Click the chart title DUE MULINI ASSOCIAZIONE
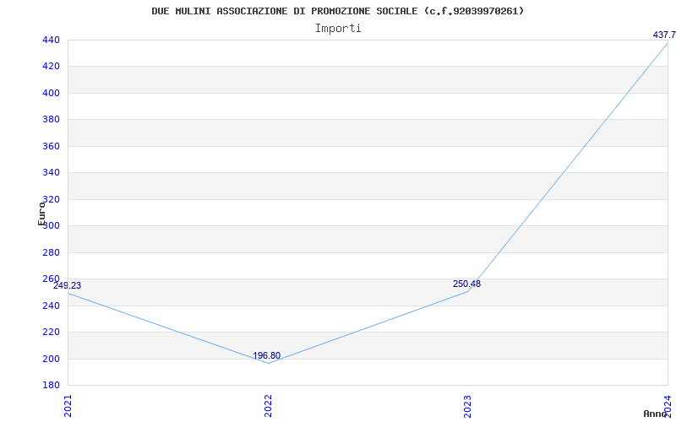The height and width of the screenshot is (422, 676). tap(337, 11)
